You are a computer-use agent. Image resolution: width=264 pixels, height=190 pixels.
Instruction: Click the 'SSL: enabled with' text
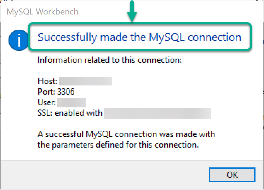(x=70, y=113)
